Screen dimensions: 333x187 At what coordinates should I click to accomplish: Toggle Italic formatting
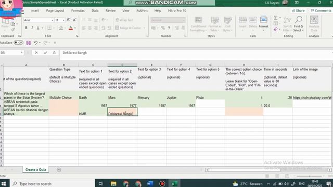[32, 28]
